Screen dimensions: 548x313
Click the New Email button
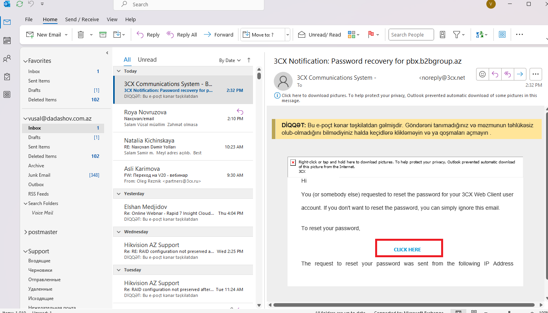pyautogui.click(x=44, y=35)
